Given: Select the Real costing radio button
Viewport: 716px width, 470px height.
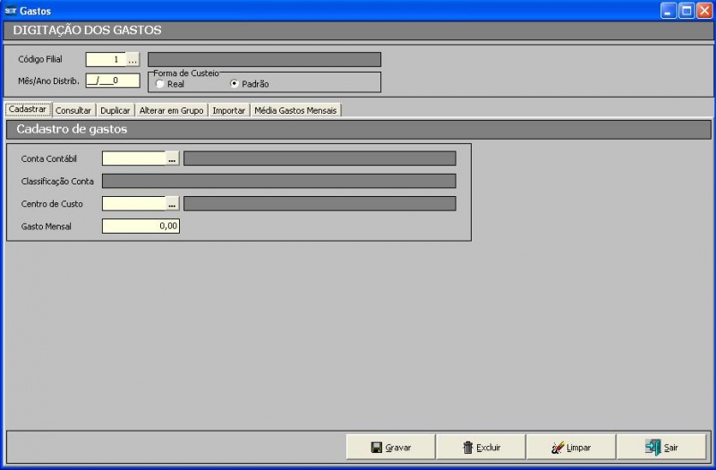Looking at the screenshot, I should [x=160, y=84].
